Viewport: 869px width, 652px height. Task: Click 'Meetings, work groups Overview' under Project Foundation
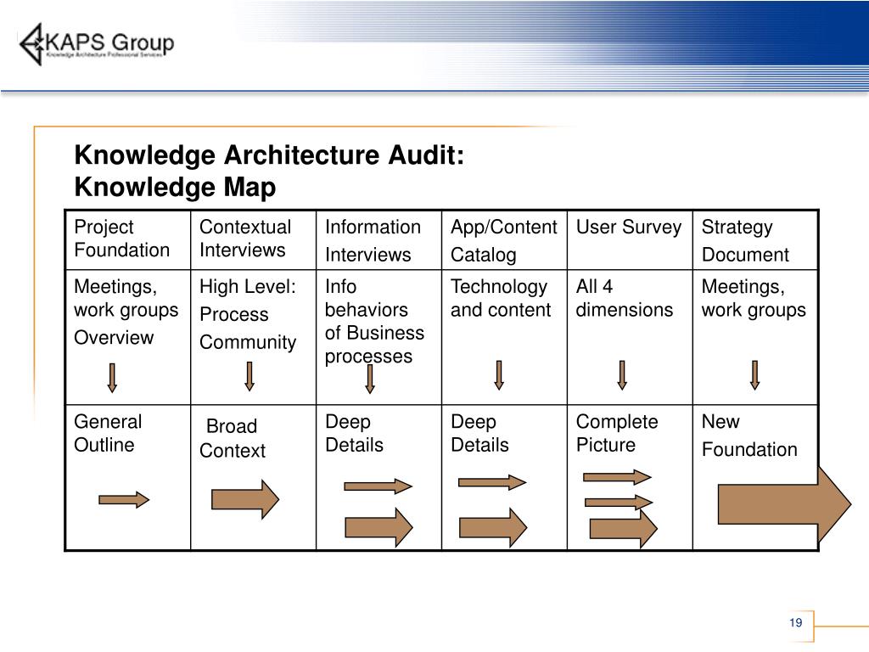[x=126, y=312]
